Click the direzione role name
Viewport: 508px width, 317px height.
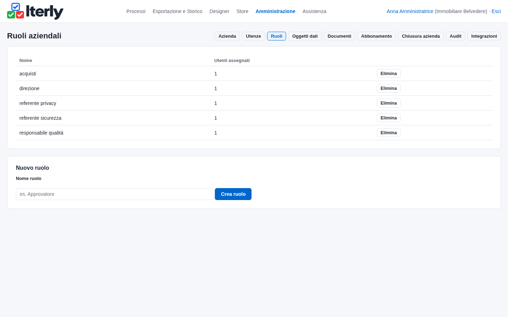click(29, 88)
